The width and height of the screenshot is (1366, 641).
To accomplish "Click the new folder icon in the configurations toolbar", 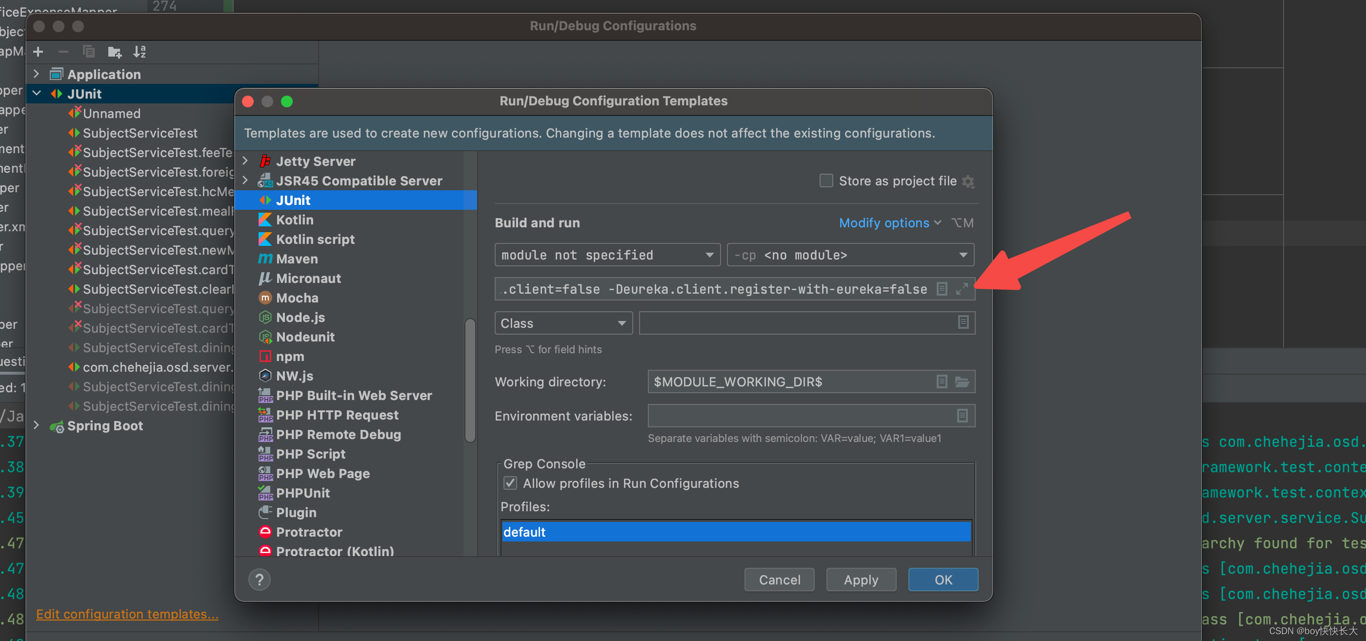I will 115,52.
